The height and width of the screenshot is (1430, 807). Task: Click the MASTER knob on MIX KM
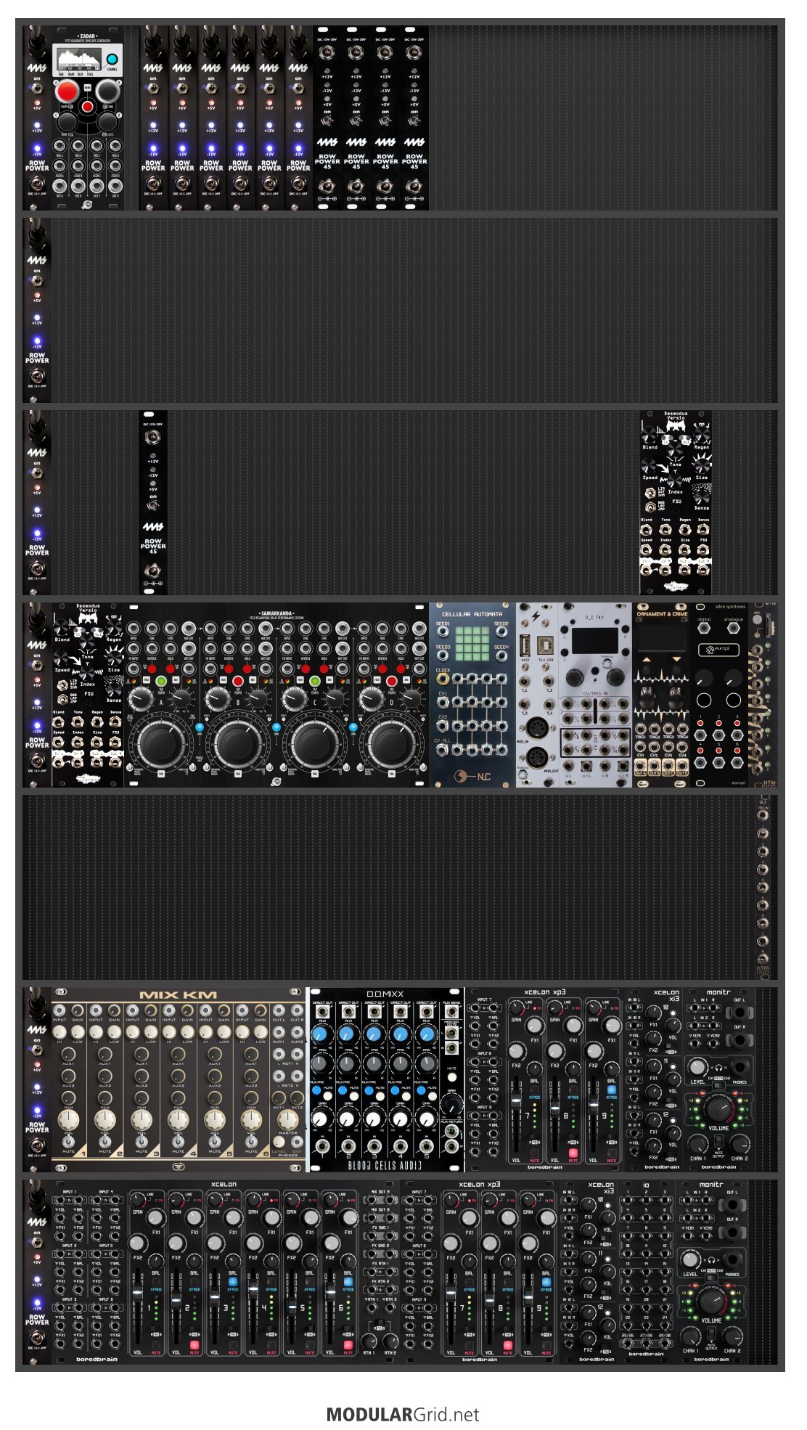(x=287, y=1119)
